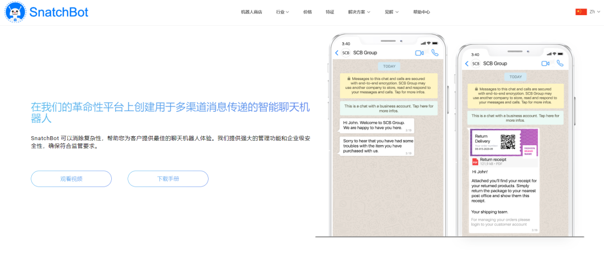The height and width of the screenshot is (277, 604).
Task: Click the main blue headline text
Action: [170, 113]
